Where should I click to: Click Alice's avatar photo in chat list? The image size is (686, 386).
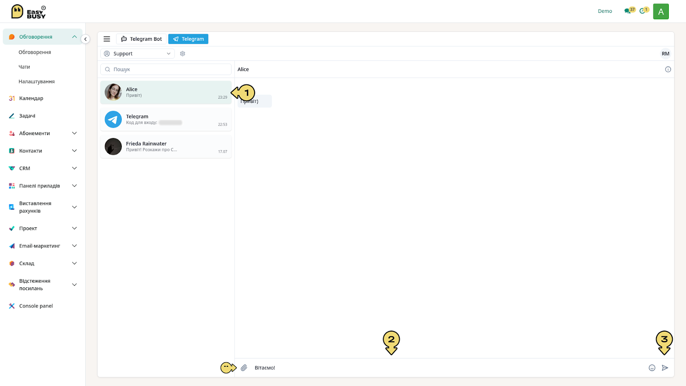click(113, 92)
